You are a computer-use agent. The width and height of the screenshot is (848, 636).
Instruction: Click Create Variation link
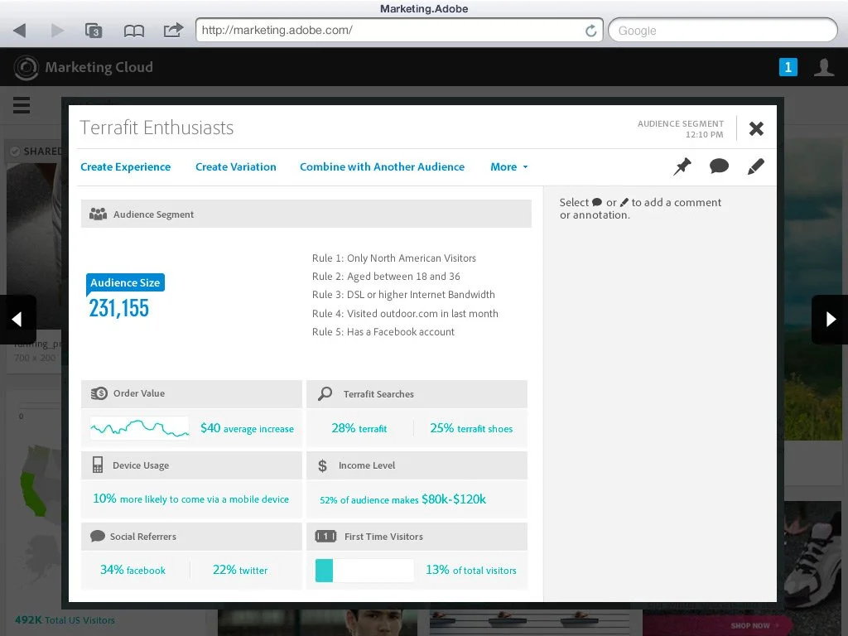[236, 166]
